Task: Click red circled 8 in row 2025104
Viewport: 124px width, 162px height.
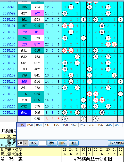Action: [x=114, y=44]
